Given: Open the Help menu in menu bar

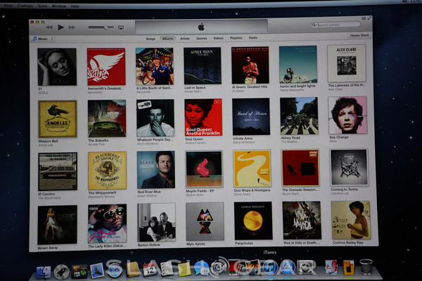Looking at the screenshot, I should [75, 6].
